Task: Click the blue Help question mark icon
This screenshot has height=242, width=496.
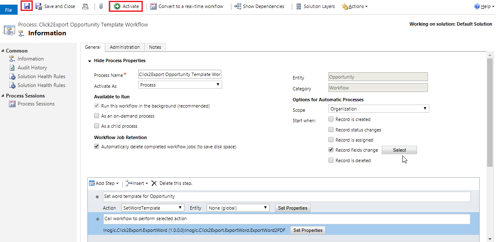Action: (x=477, y=6)
